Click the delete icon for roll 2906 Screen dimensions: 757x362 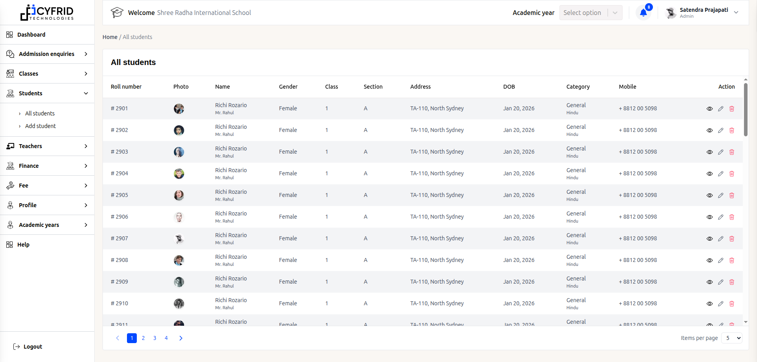click(x=732, y=217)
